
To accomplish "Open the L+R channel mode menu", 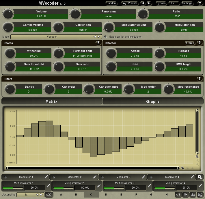I will coord(174,3).
